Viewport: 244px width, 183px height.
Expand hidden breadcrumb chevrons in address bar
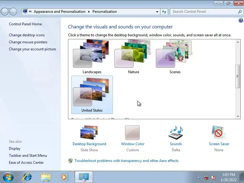[x=30, y=12]
